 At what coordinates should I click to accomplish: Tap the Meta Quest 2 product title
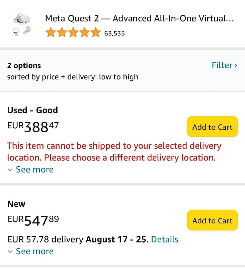coord(139,18)
